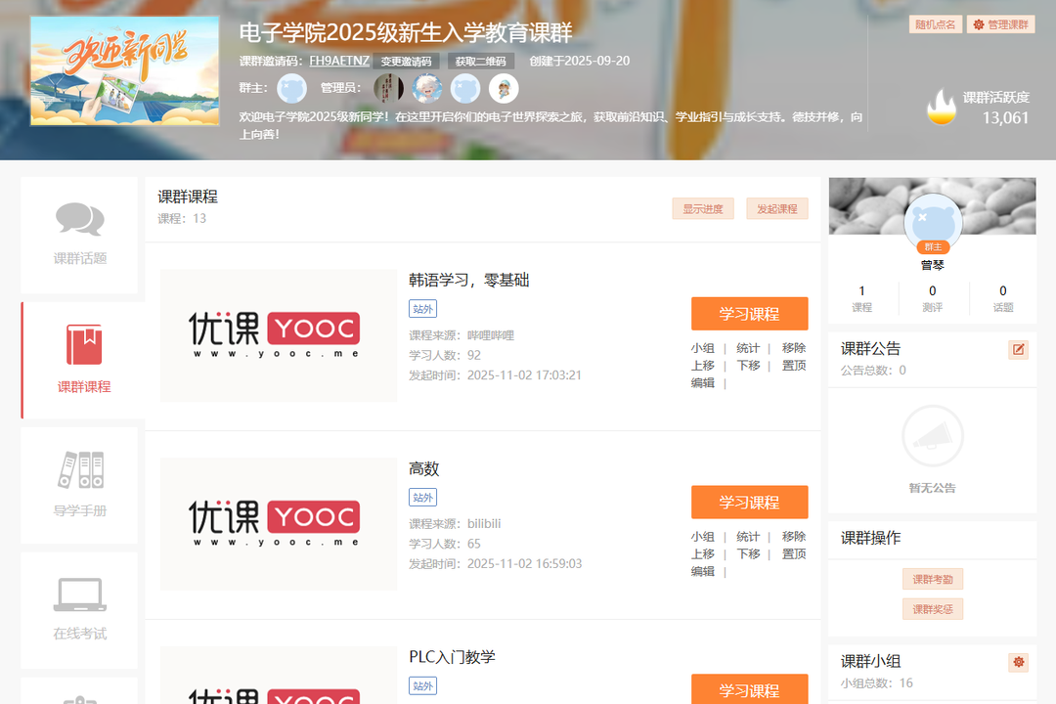Click the 随机点名 button

click(935, 24)
